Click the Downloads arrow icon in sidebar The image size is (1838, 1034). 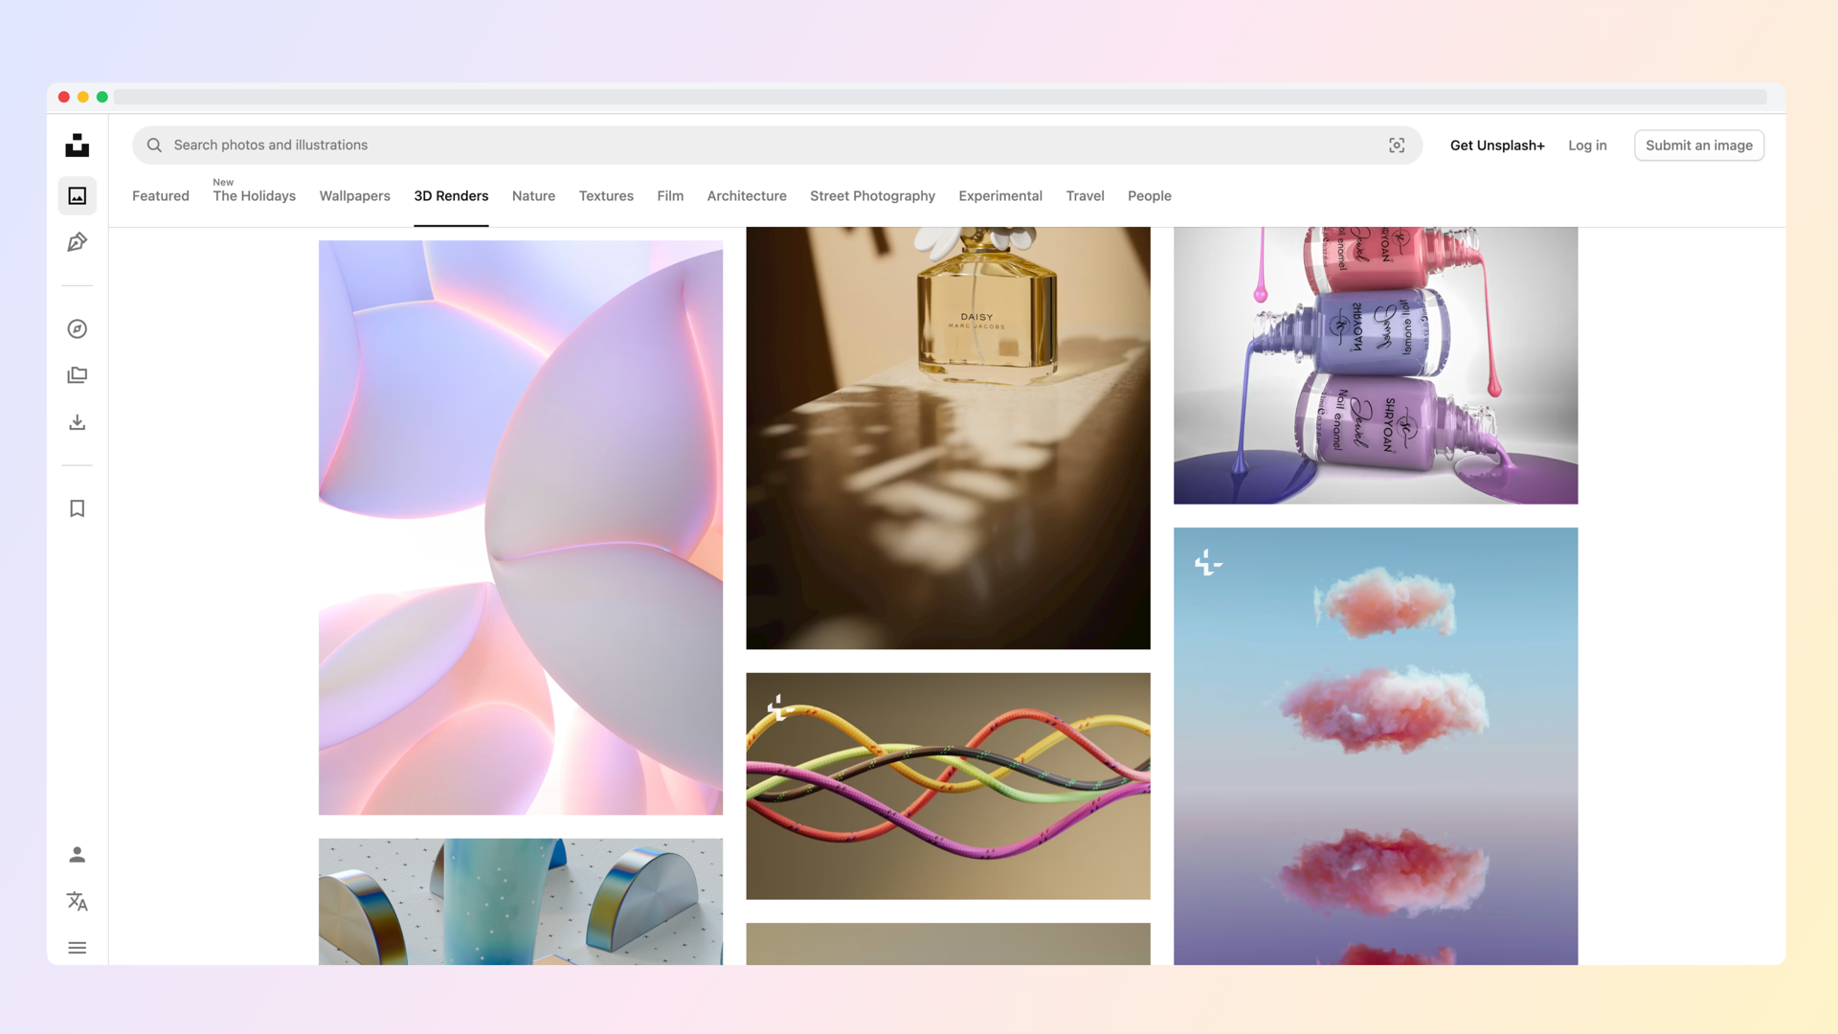pos(77,421)
